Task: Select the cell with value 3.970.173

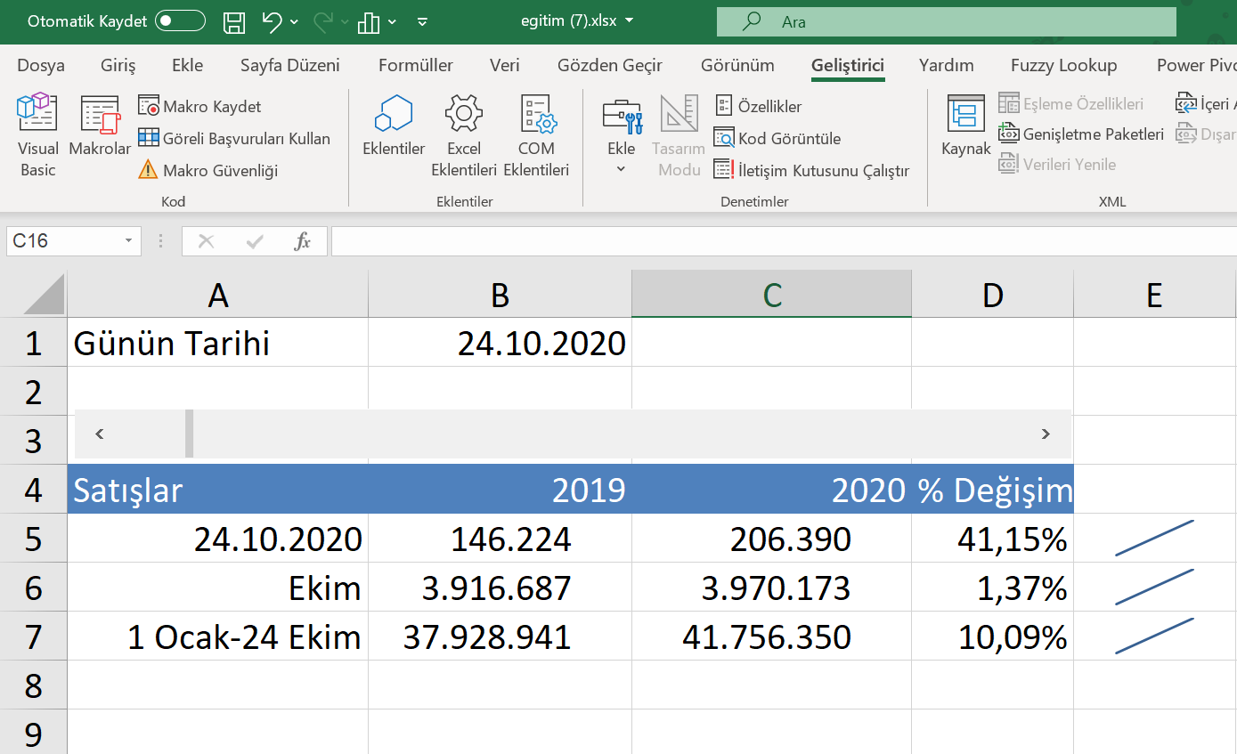Action: pos(772,588)
